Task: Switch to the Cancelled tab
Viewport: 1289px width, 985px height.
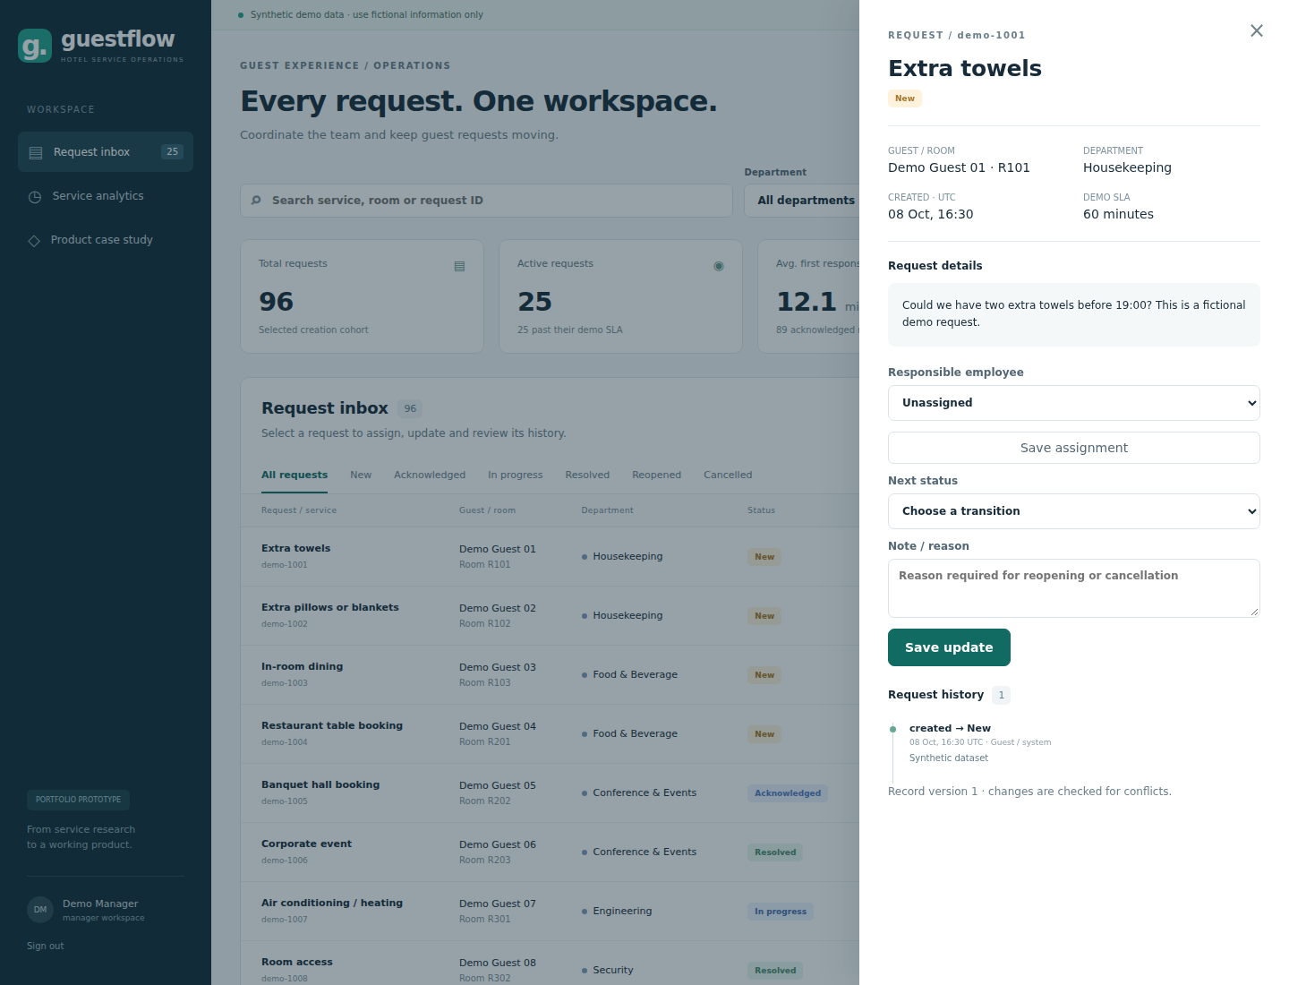Action: 728,475
